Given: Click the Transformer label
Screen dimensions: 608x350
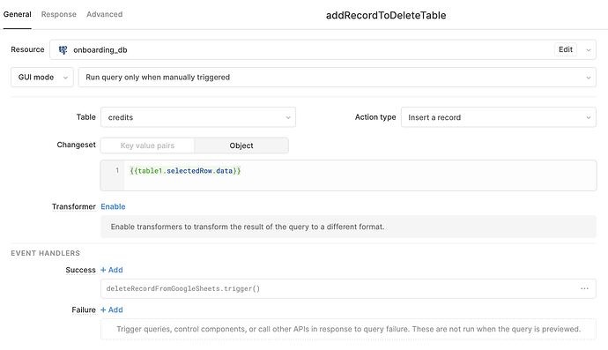Looking at the screenshot, I should tap(74, 206).
